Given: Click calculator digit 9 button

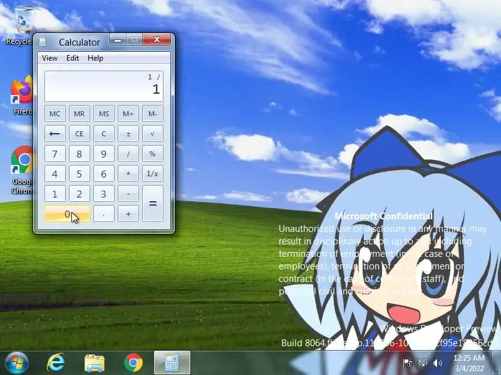Looking at the screenshot, I should pyautogui.click(x=104, y=154).
